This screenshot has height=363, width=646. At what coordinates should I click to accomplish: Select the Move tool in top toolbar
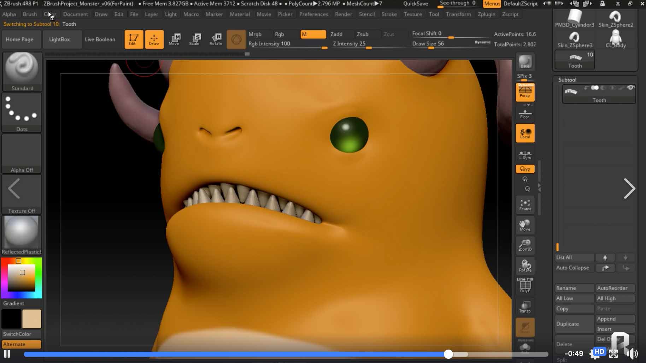point(174,39)
